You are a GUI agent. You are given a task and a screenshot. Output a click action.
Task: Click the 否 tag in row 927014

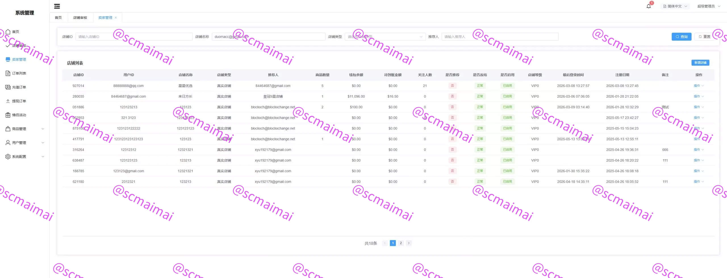click(x=452, y=86)
